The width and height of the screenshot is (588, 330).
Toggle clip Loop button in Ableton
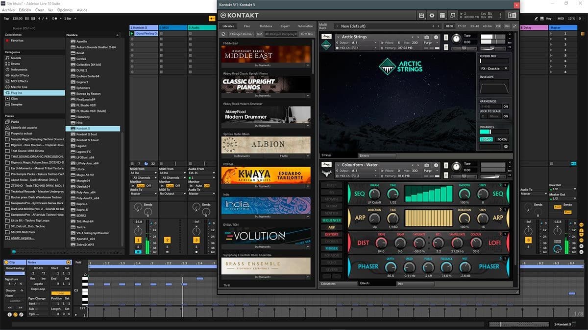coord(61,293)
